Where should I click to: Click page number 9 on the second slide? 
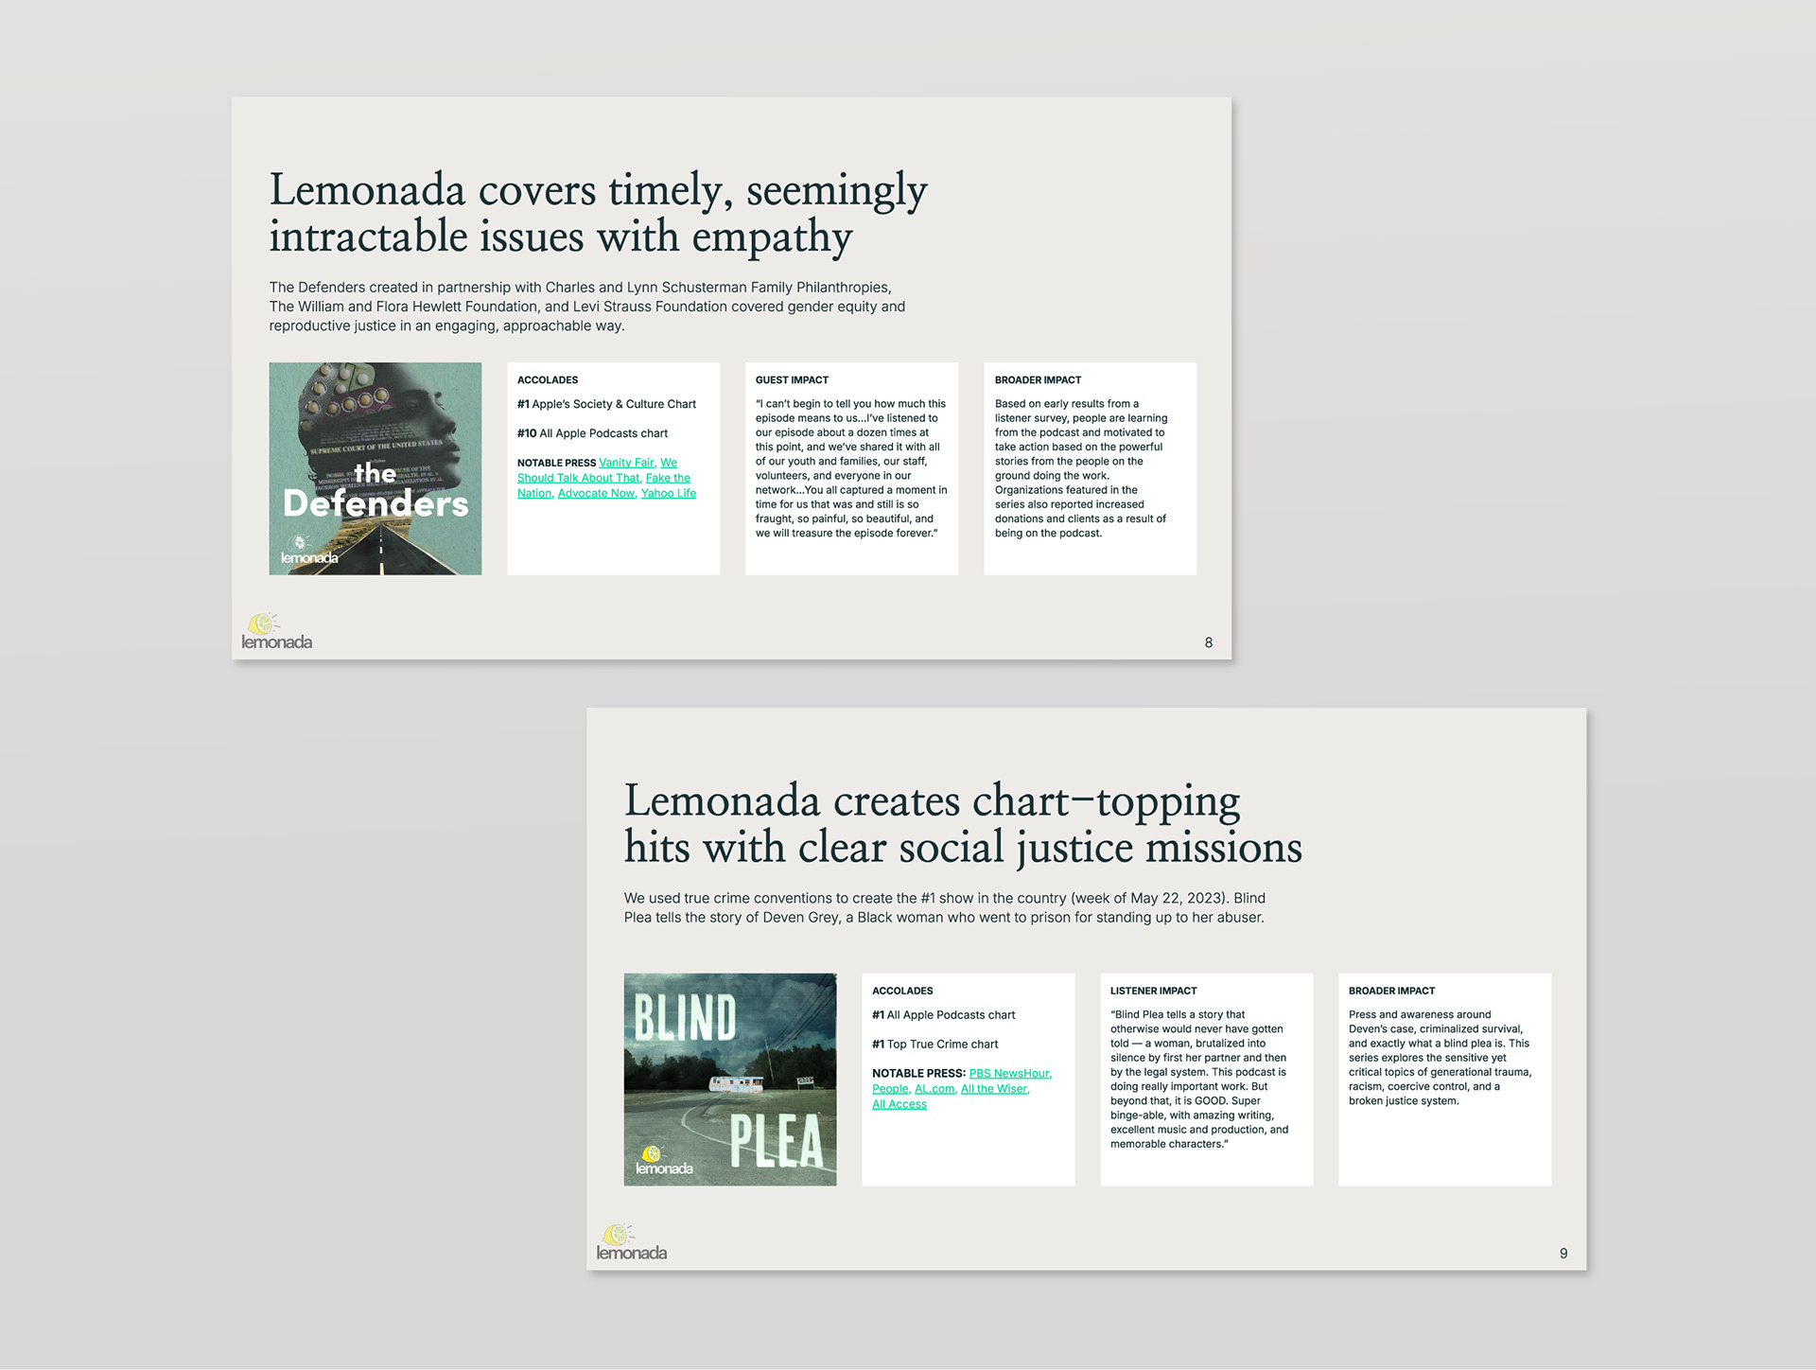click(1563, 1254)
